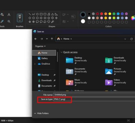Image resolution: width=135 pixels, height=123 pixels.
Task: Open the Pictures folder in Quick access
Action: click(116, 71)
